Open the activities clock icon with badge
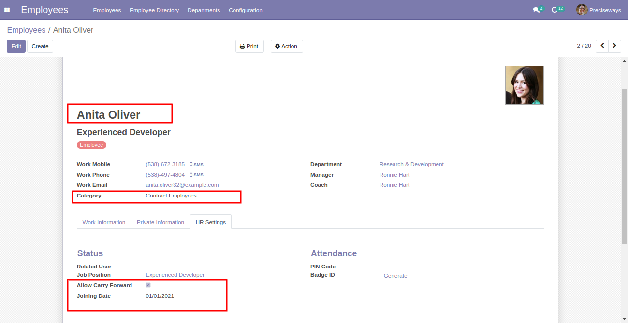Viewport: 628px width, 323px height. coord(557,10)
